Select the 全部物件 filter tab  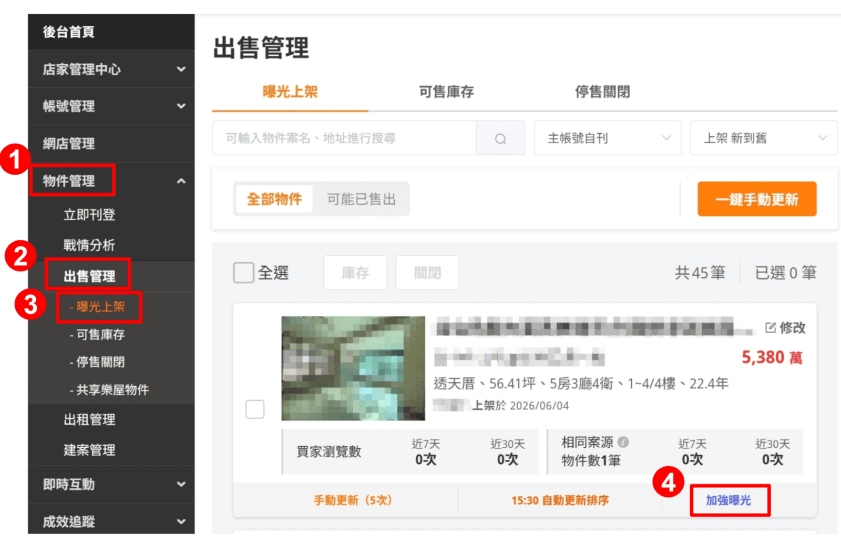click(274, 199)
